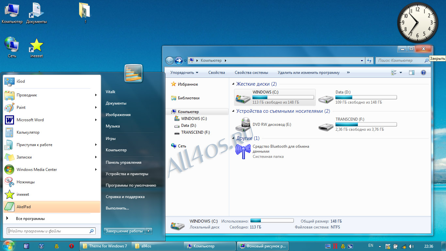Launch Microsoft Word from Start menu
The width and height of the screenshot is (446, 251).
coord(52,120)
